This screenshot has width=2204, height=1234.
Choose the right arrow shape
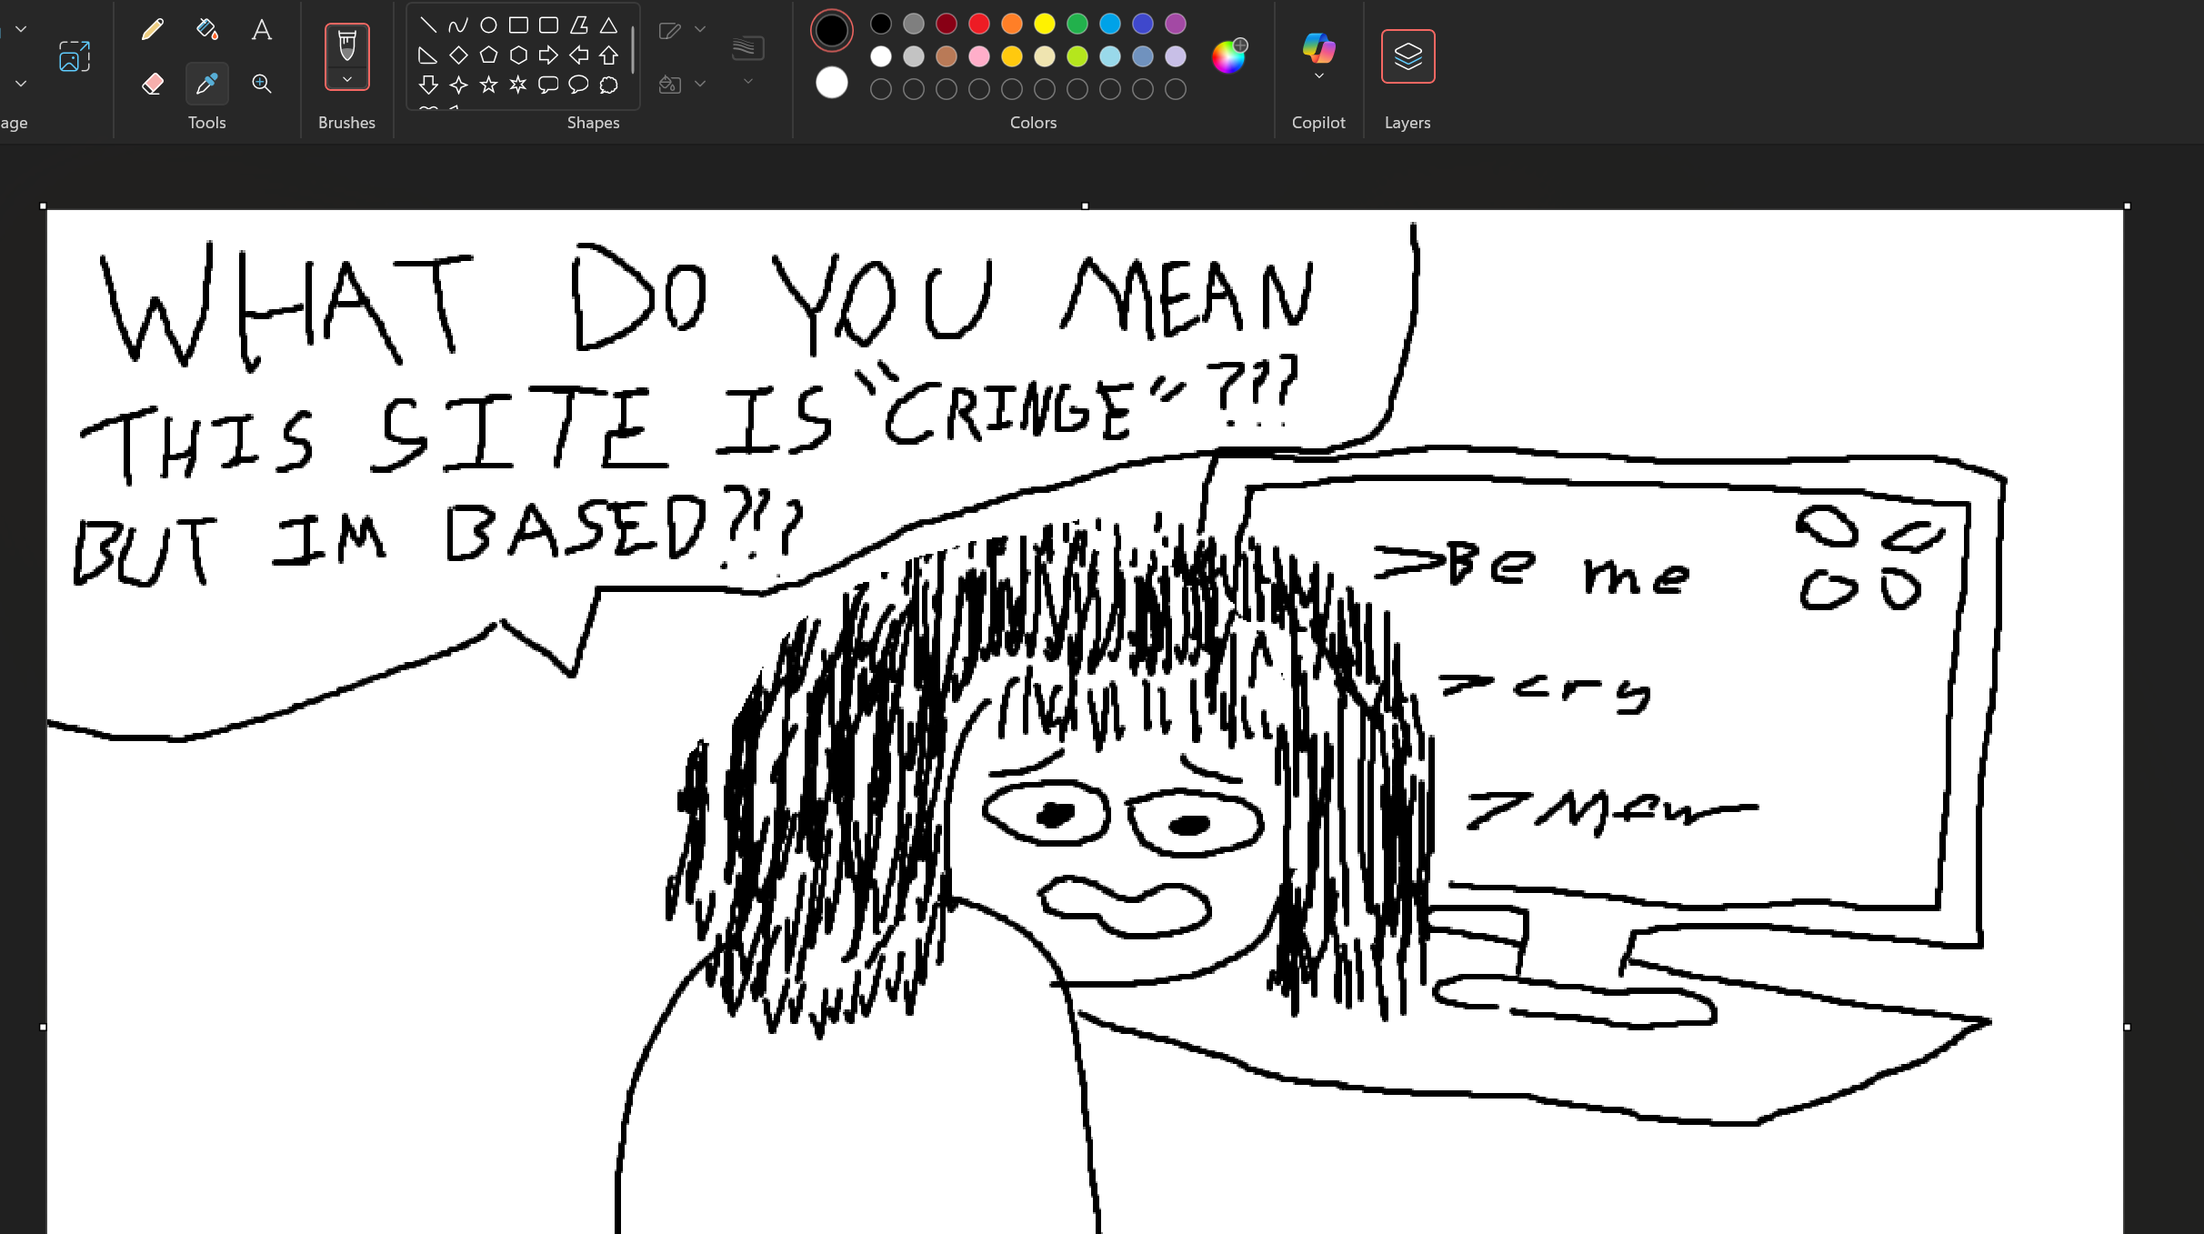coord(548,55)
